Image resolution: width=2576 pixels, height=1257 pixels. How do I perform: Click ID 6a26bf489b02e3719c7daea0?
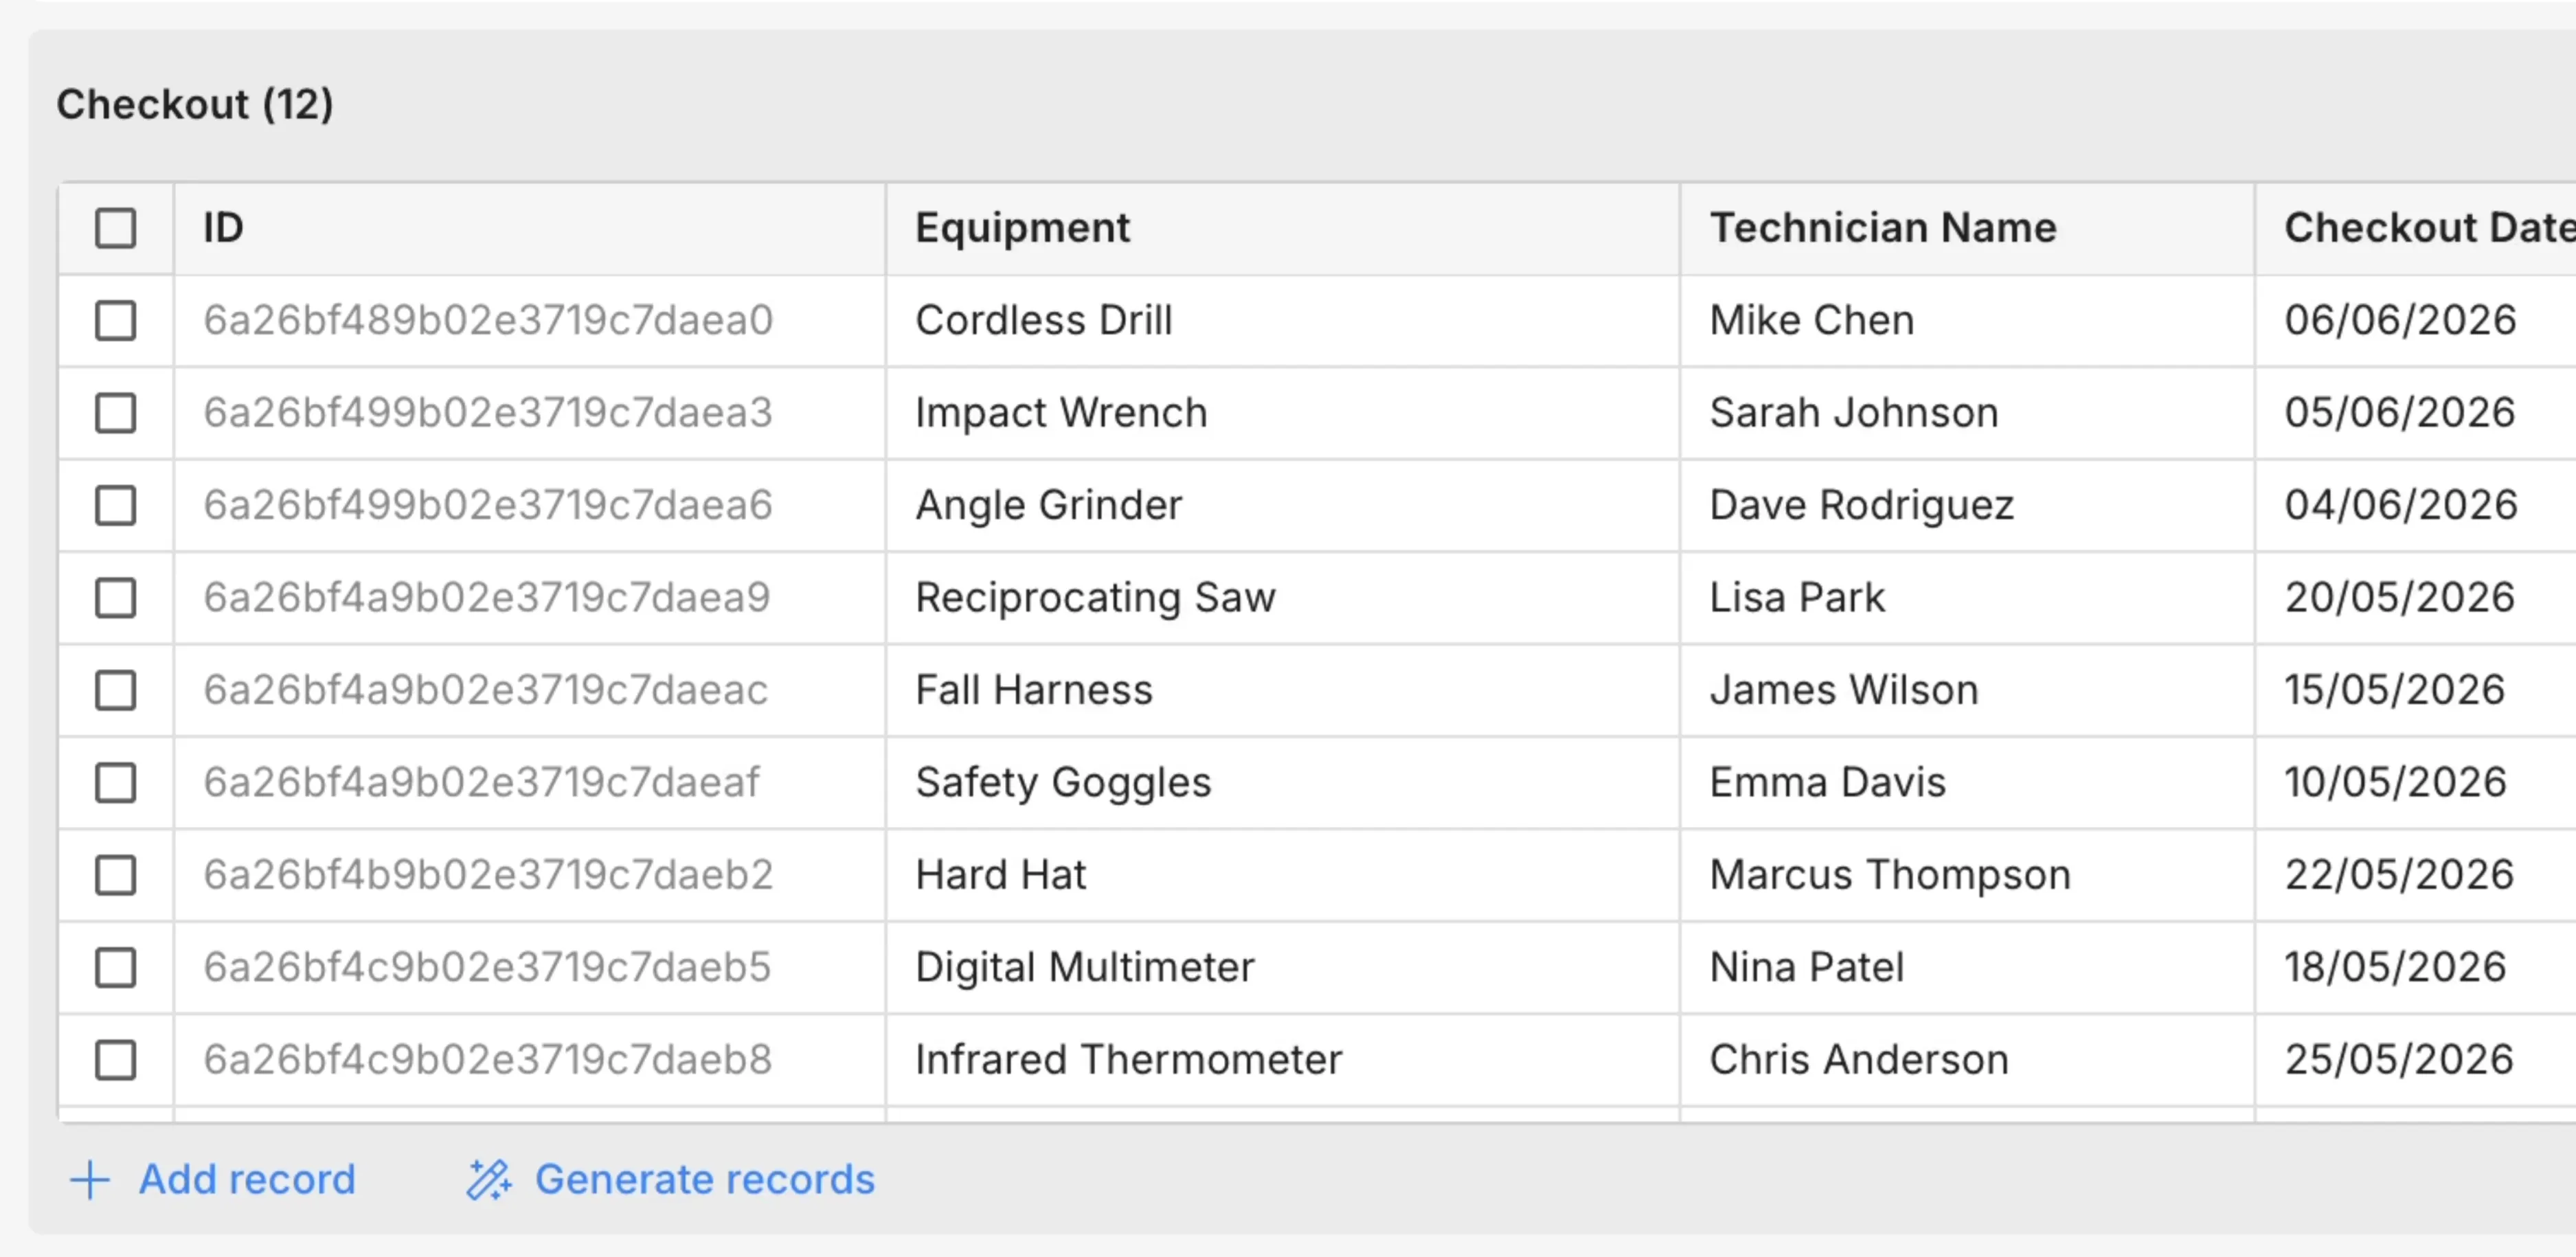click(x=488, y=321)
